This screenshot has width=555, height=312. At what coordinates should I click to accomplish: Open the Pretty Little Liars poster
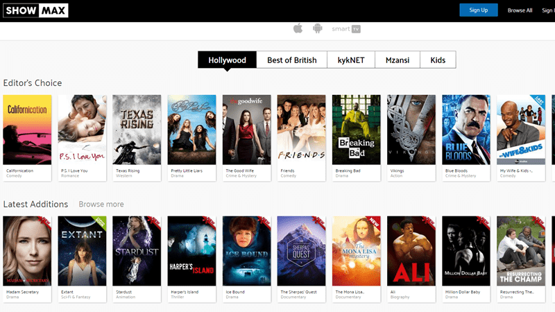point(192,130)
